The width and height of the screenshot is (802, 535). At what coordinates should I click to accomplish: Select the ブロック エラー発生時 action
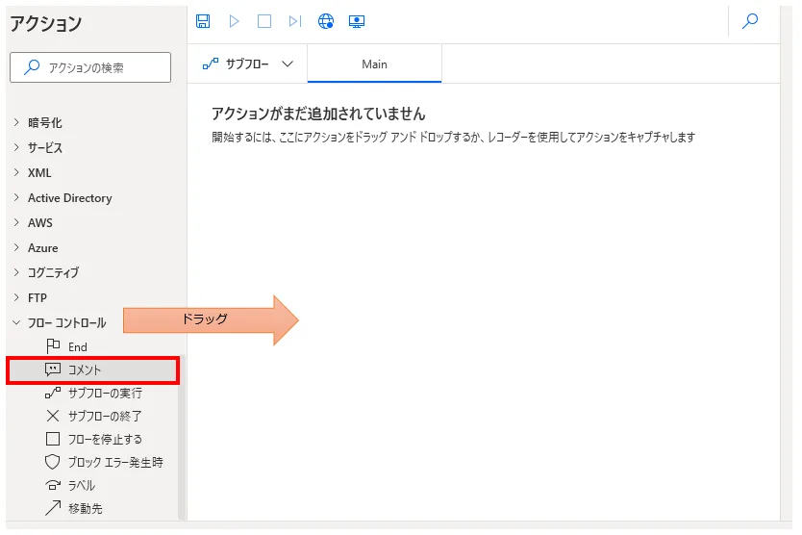(114, 462)
